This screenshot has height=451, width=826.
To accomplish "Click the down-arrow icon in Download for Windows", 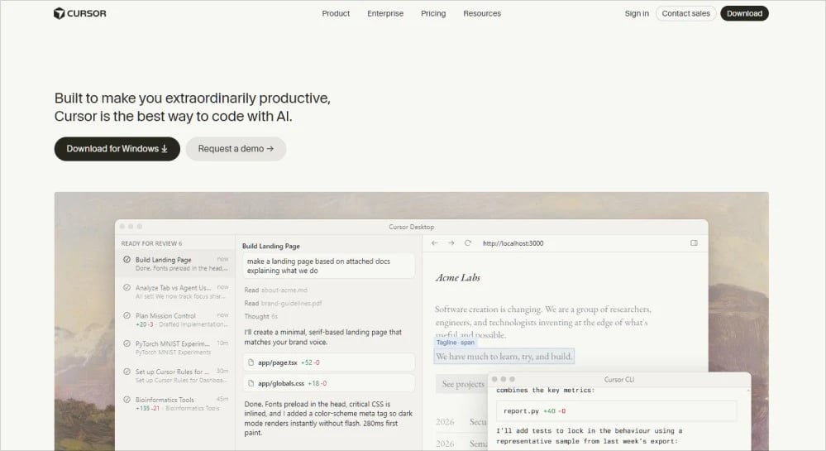I will point(165,149).
